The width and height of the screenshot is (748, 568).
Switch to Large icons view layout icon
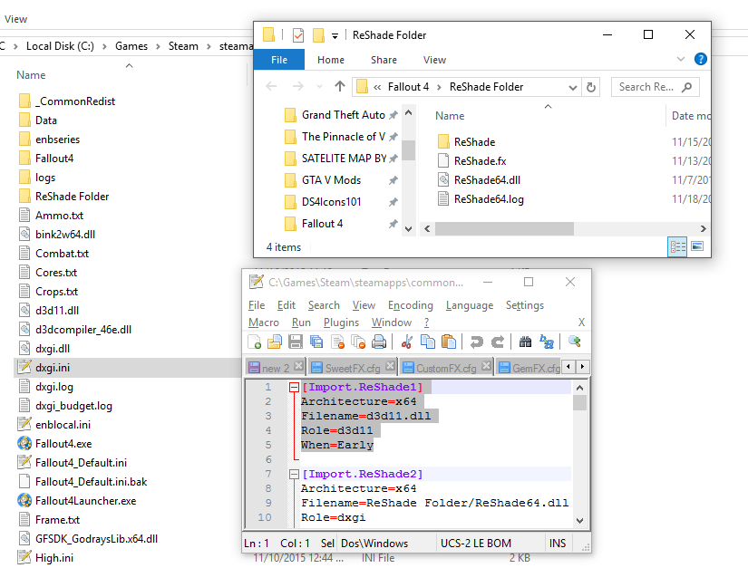click(697, 246)
